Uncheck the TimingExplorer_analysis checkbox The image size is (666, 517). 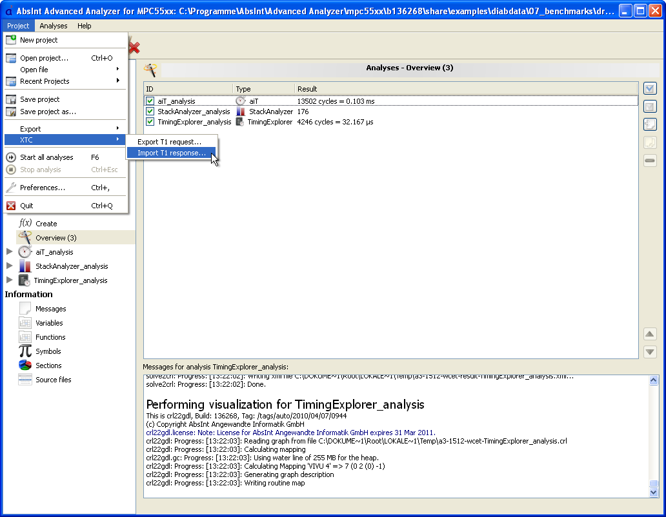150,122
